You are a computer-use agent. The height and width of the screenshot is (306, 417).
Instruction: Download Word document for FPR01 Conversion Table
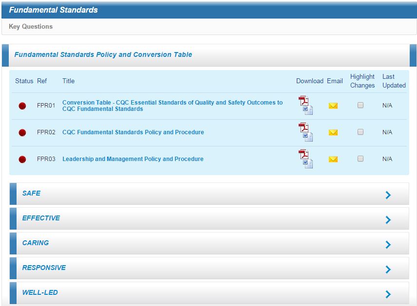pyautogui.click(x=308, y=110)
